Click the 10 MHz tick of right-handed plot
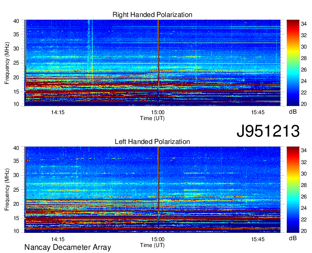This screenshot has width=312, height=253. coord(17,104)
